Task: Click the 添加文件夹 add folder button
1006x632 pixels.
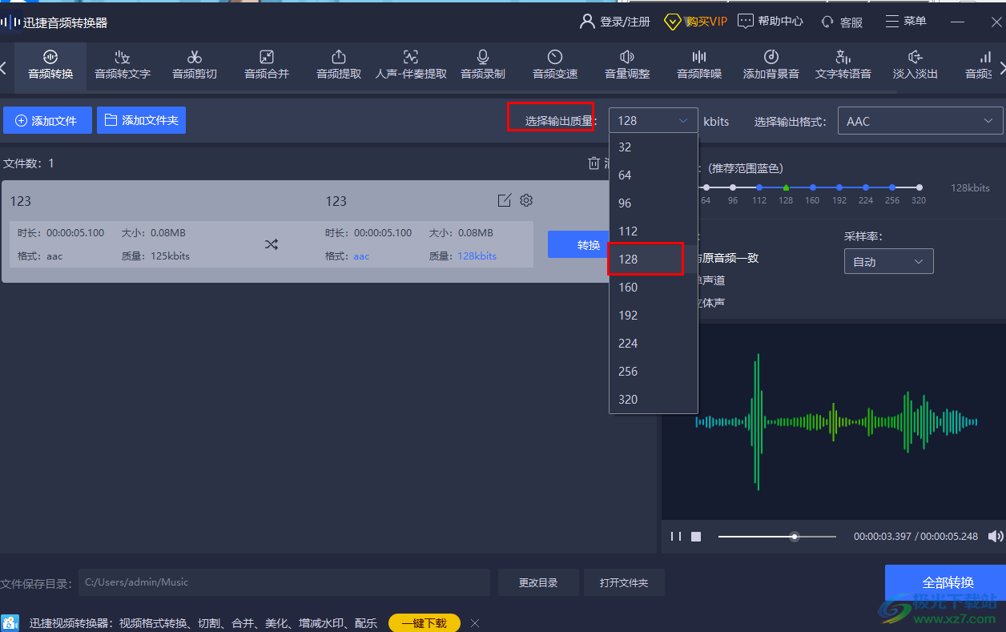Action: (x=141, y=120)
